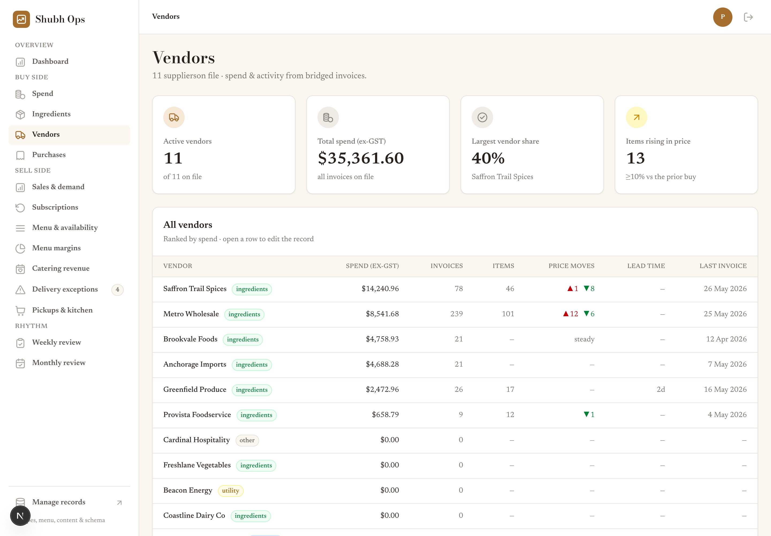Image resolution: width=771 pixels, height=536 pixels.
Task: Click the Sales & demand chart icon
Action: [20, 187]
